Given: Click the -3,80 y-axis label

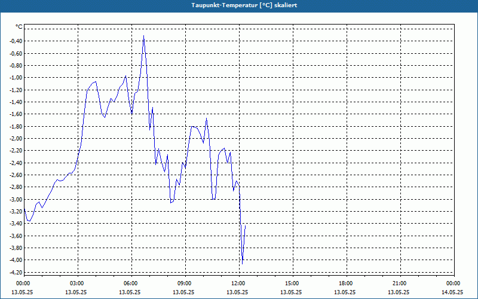Looking at the screenshot, I should (x=17, y=248).
